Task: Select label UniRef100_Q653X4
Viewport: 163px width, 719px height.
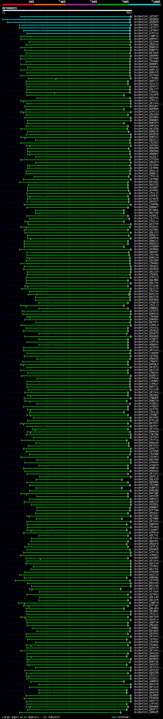Action: pos(146,98)
